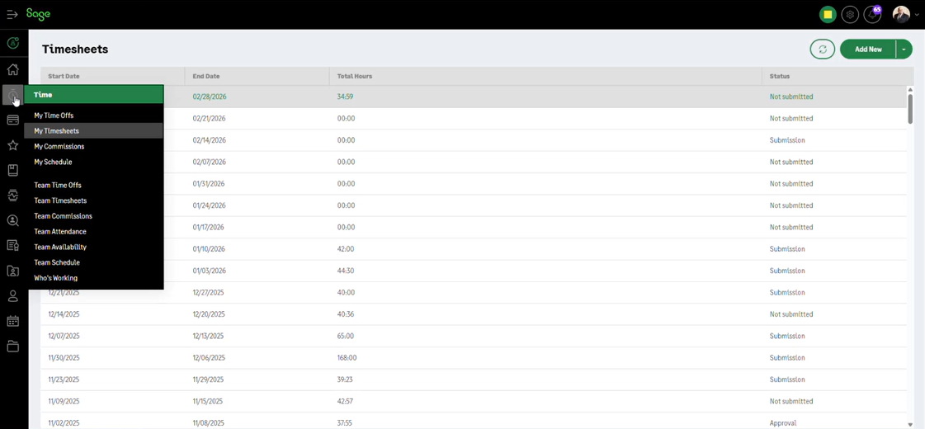Click the 168:00 total hours cell

pos(347,357)
